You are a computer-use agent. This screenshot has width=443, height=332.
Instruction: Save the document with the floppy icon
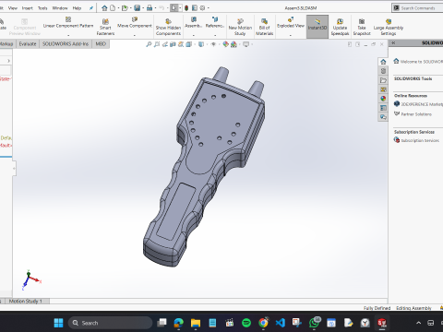pyautogui.click(x=138, y=8)
